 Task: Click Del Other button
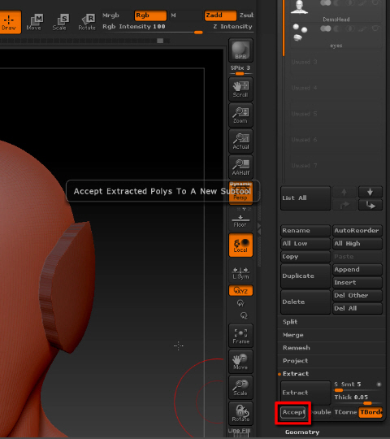pyautogui.click(x=357, y=295)
